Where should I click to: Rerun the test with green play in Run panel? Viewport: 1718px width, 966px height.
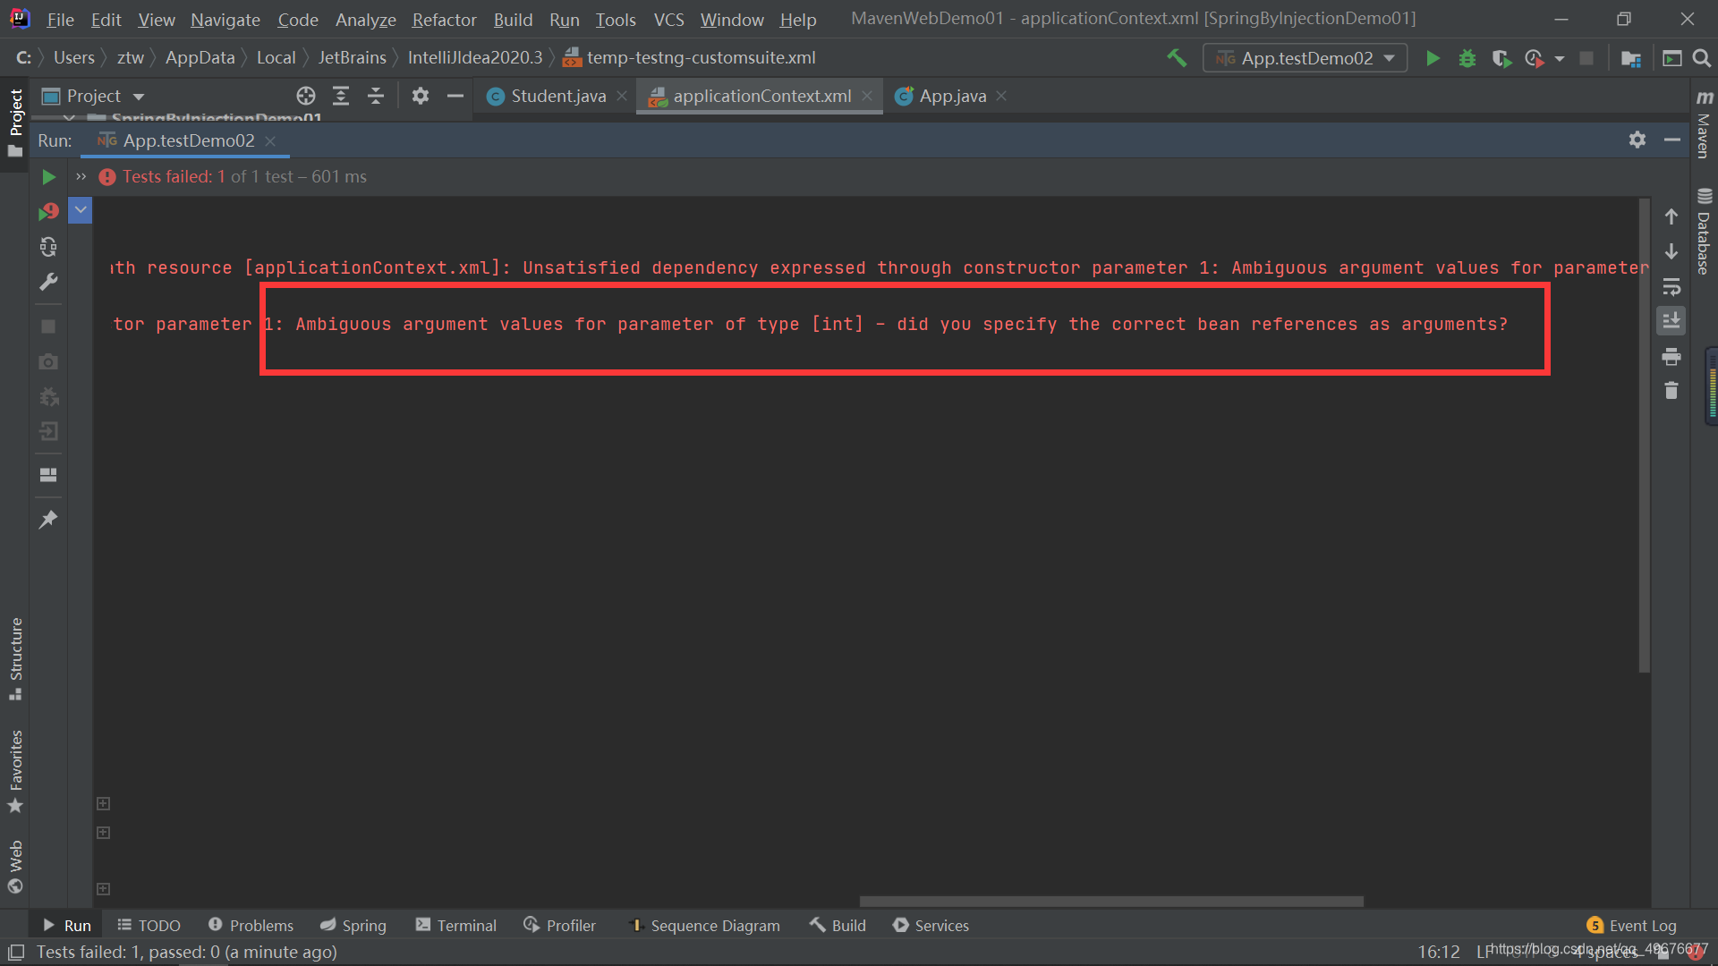48,177
